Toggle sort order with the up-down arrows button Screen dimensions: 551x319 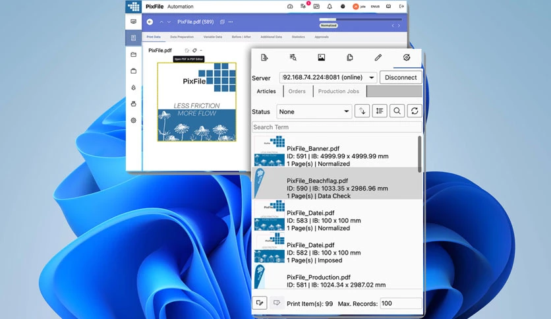click(x=362, y=111)
